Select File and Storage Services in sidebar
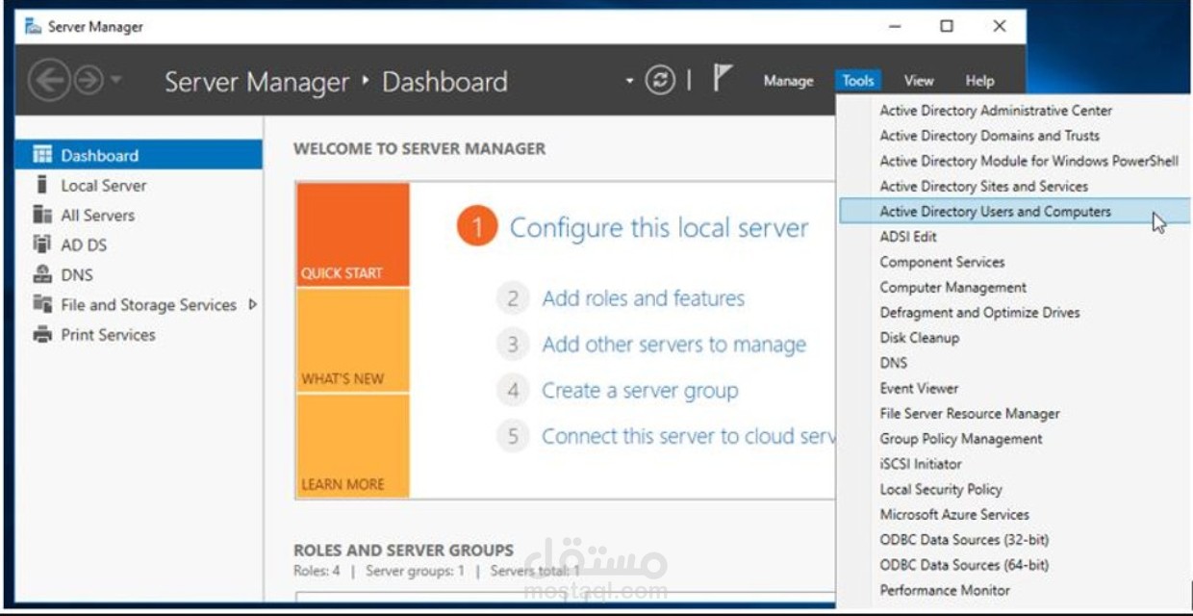Viewport: 1193px width, 616px height. point(139,304)
